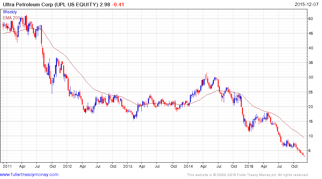Click the date 2015-12-07
The image size is (322, 179).
point(307,4)
